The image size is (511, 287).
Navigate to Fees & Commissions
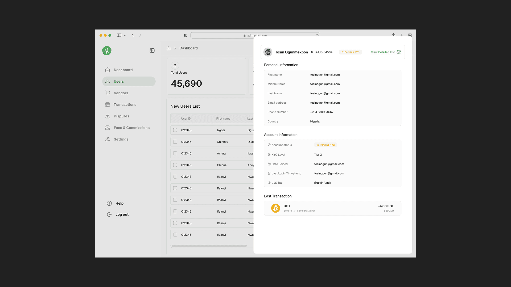coord(131,128)
